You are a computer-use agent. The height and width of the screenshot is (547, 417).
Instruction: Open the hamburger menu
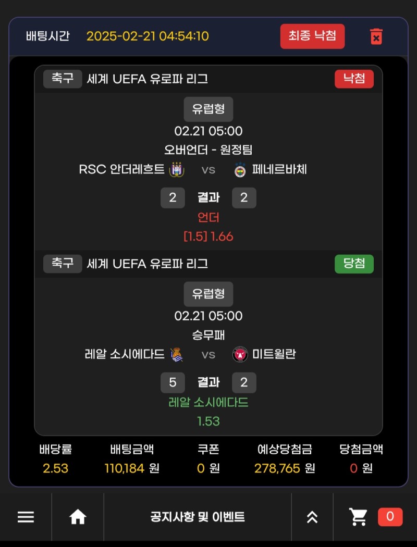tap(26, 517)
